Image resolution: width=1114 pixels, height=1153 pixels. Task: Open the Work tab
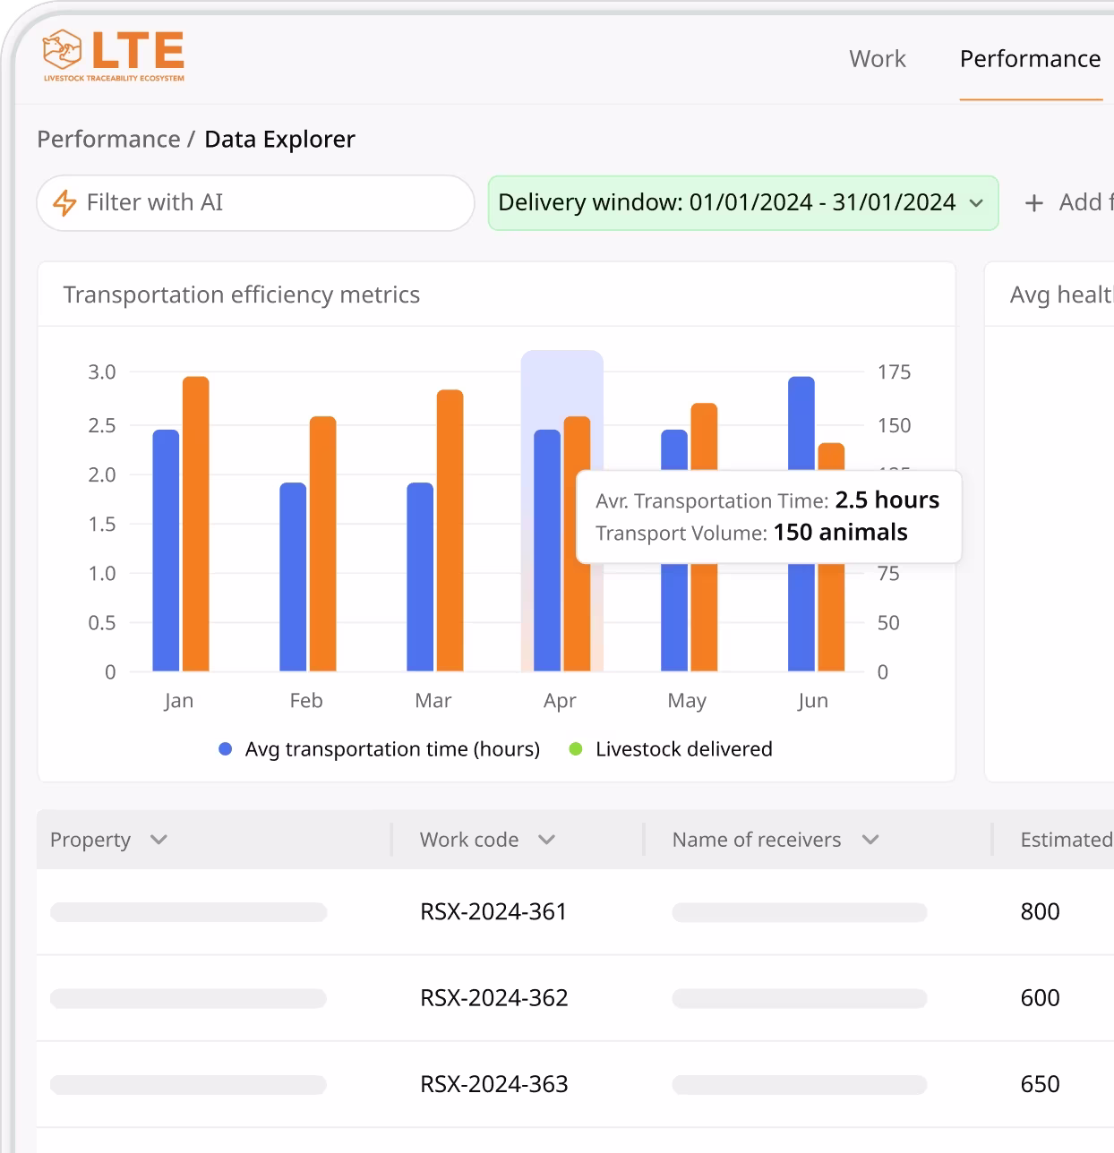(878, 59)
